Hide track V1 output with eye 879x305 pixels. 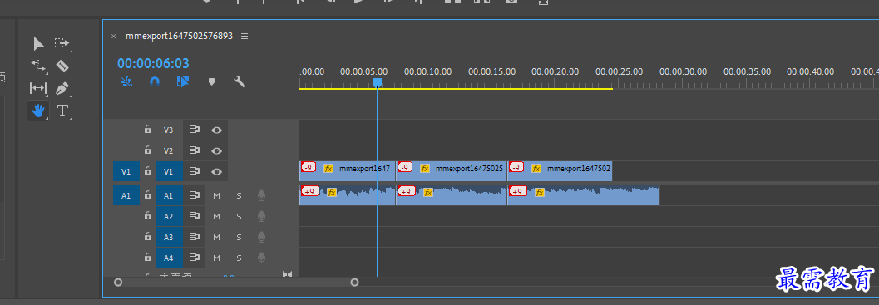(216, 171)
